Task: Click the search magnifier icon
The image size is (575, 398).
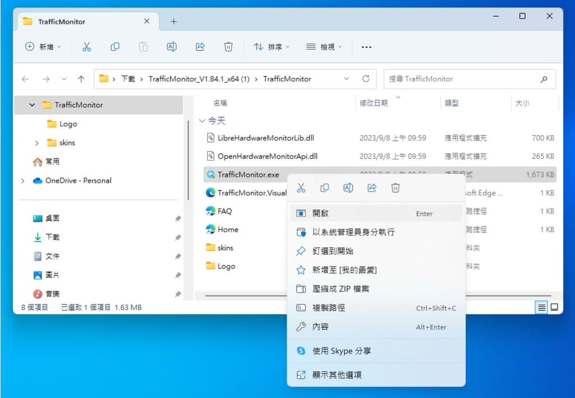Action: click(x=544, y=79)
